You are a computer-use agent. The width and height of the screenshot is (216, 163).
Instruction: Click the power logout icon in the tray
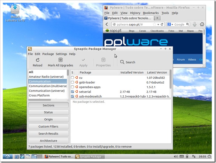(x=209, y=156)
